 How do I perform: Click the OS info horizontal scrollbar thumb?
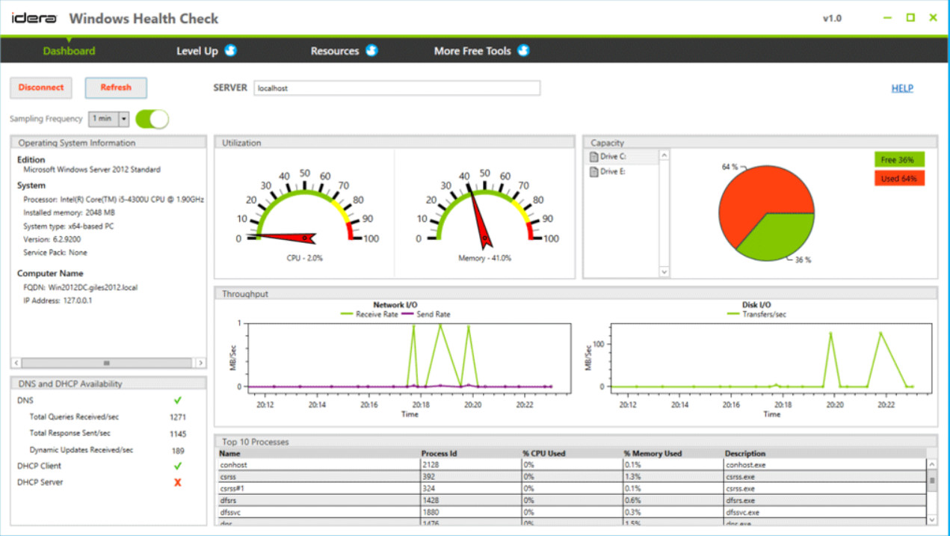[x=107, y=363]
